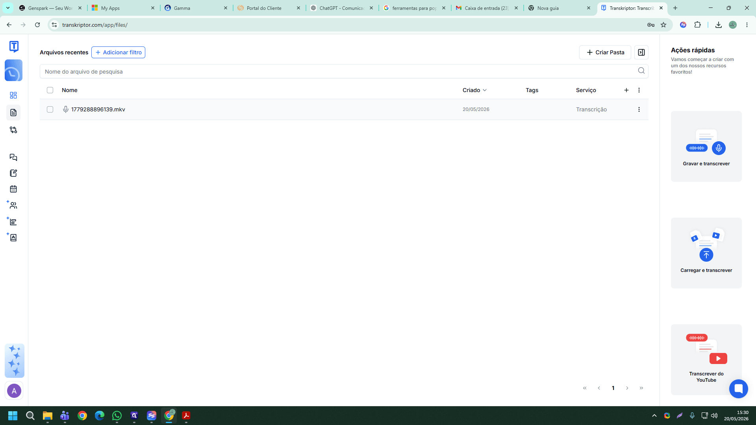
Task: Click the Chrome address bar URL
Action: [x=95, y=25]
